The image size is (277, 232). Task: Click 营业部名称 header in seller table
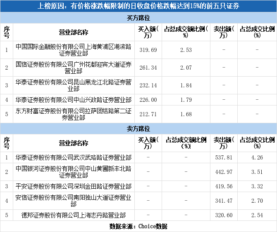pos(74,143)
